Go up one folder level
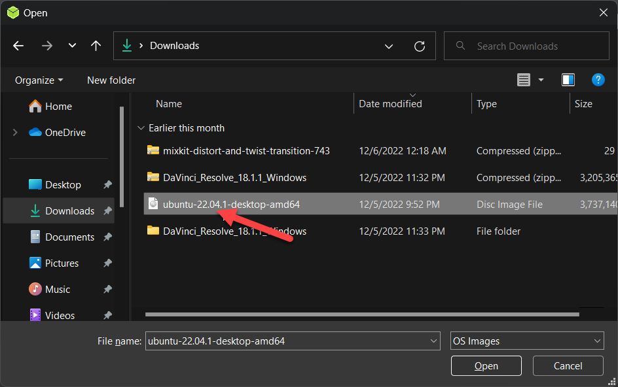The image size is (618, 387). click(96, 46)
